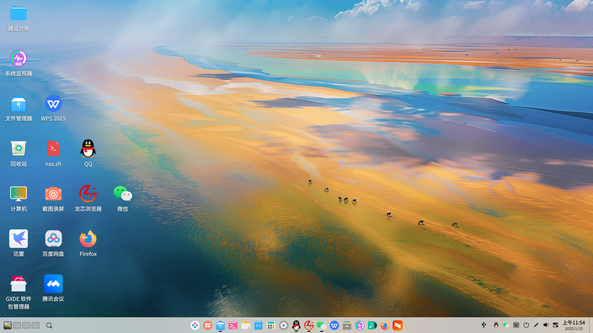Open the music player dock icon
The height and width of the screenshot is (333, 593).
[372, 325]
